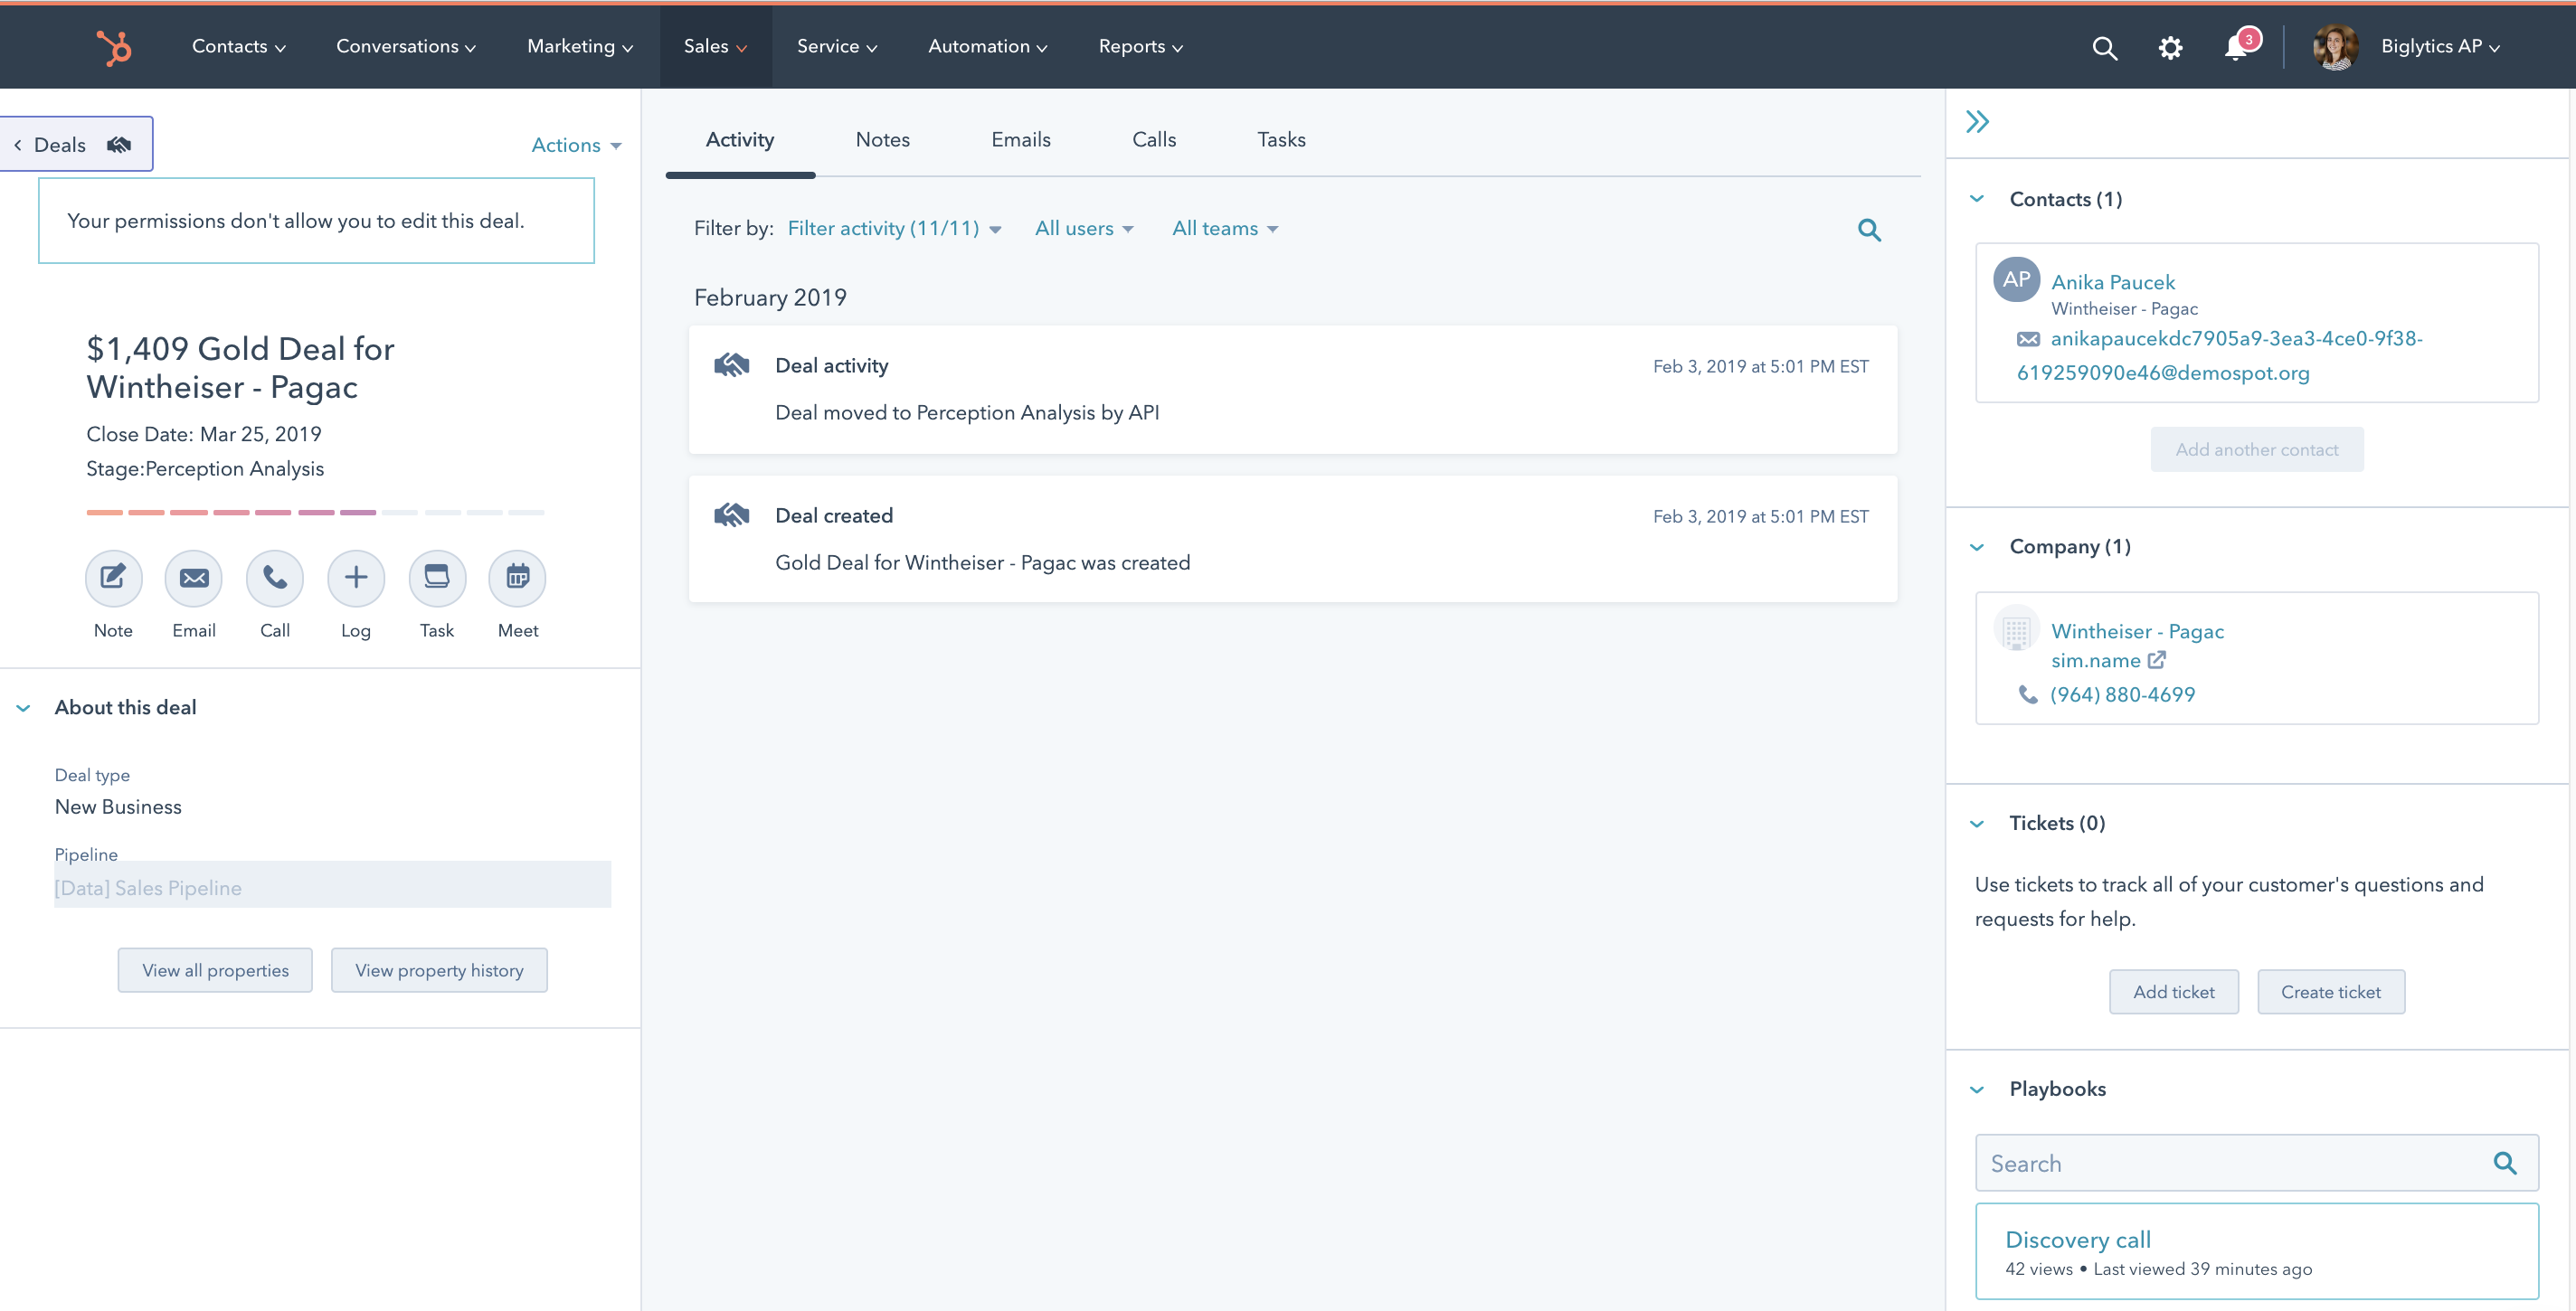The width and height of the screenshot is (2576, 1311).
Task: Open the sim.name external link icon
Action: [2157, 659]
